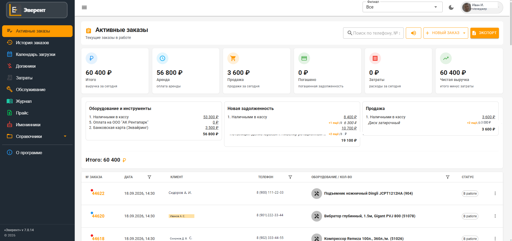Go to История заказов

click(37, 43)
